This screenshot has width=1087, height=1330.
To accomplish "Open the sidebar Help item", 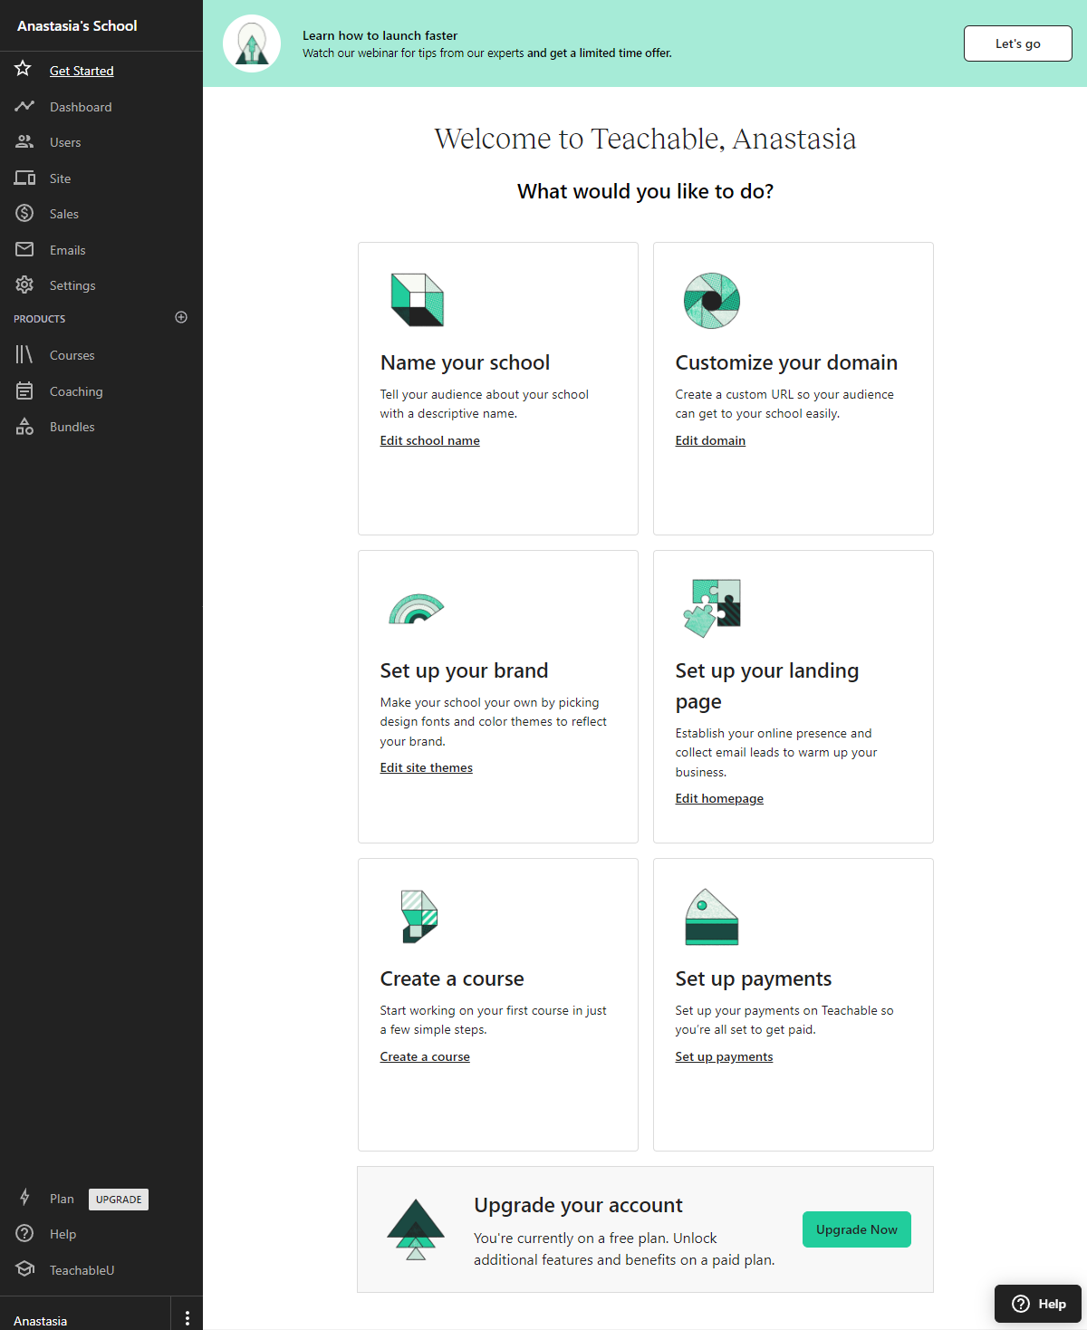I will coord(63,1234).
